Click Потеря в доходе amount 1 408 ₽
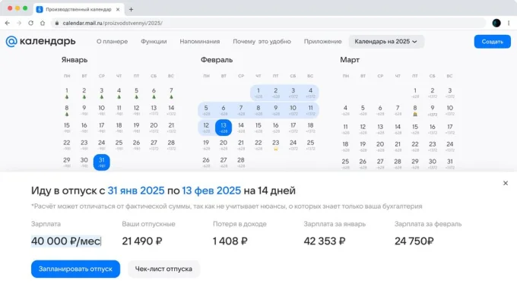Viewport: 517px width, 290px height. (x=230, y=241)
